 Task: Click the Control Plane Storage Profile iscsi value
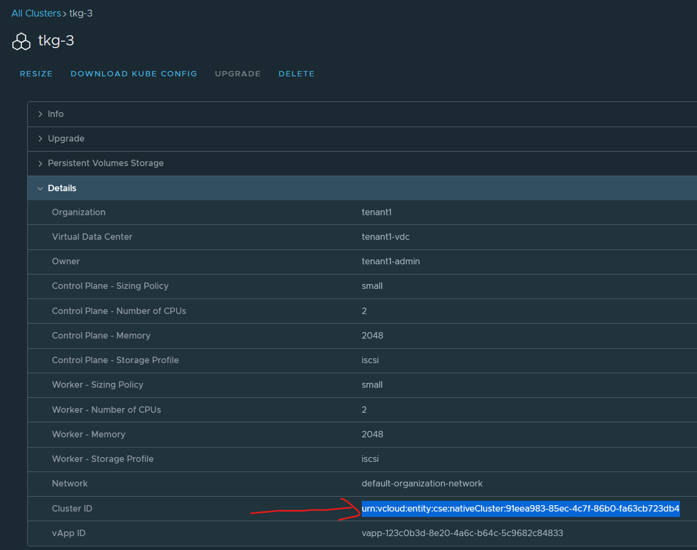[370, 360]
